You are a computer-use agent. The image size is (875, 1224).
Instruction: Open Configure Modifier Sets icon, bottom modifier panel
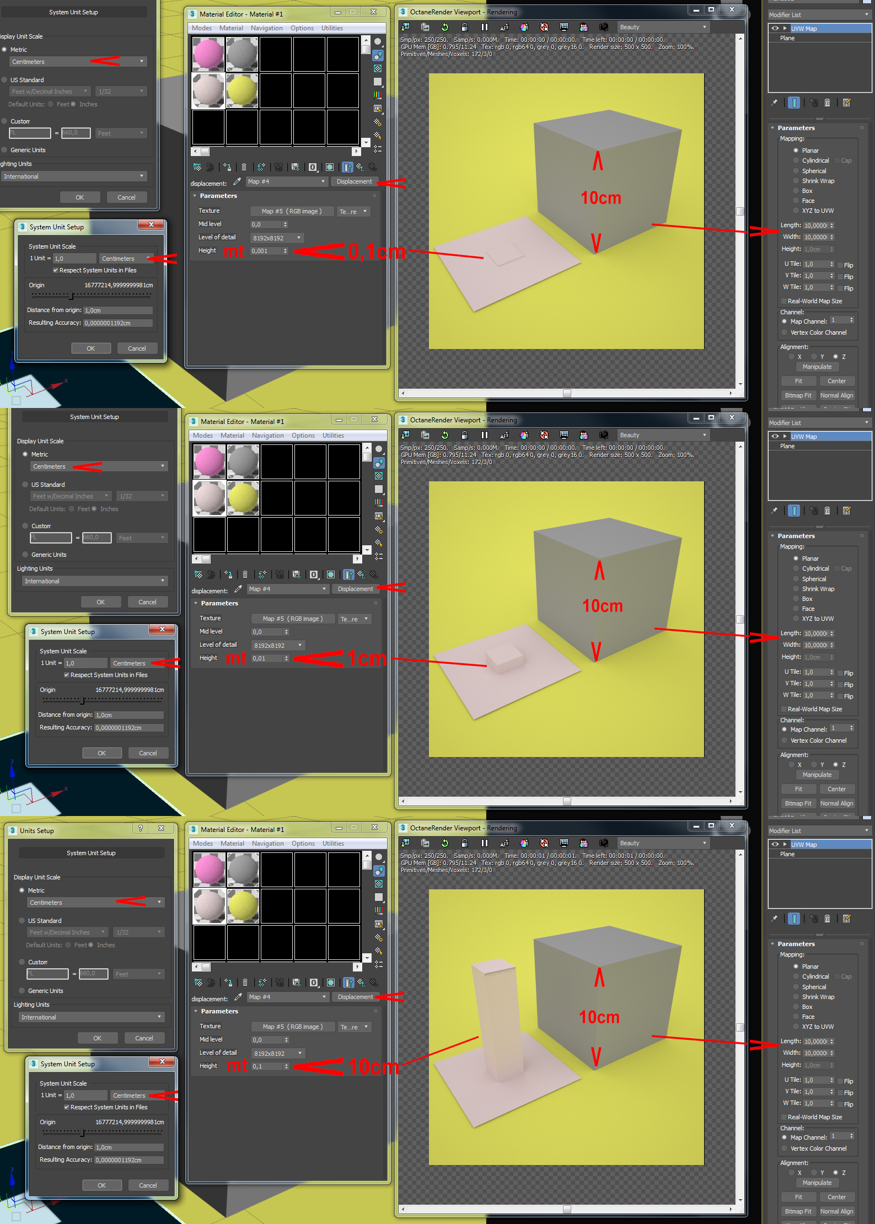[x=847, y=919]
